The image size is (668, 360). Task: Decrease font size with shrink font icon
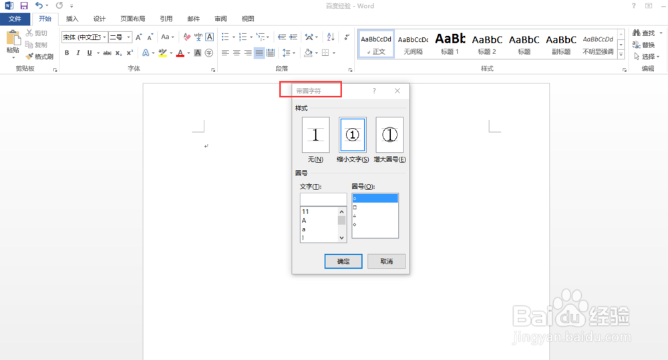150,37
